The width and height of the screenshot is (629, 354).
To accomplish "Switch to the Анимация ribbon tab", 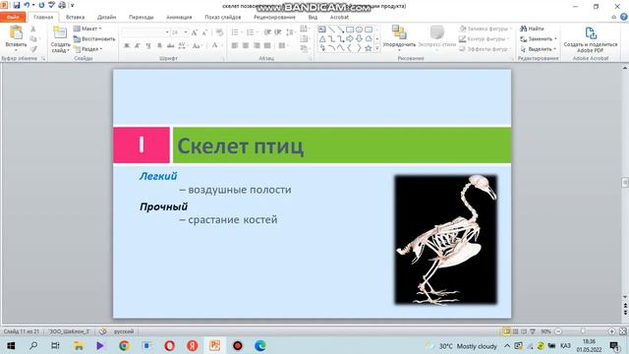I will point(179,17).
